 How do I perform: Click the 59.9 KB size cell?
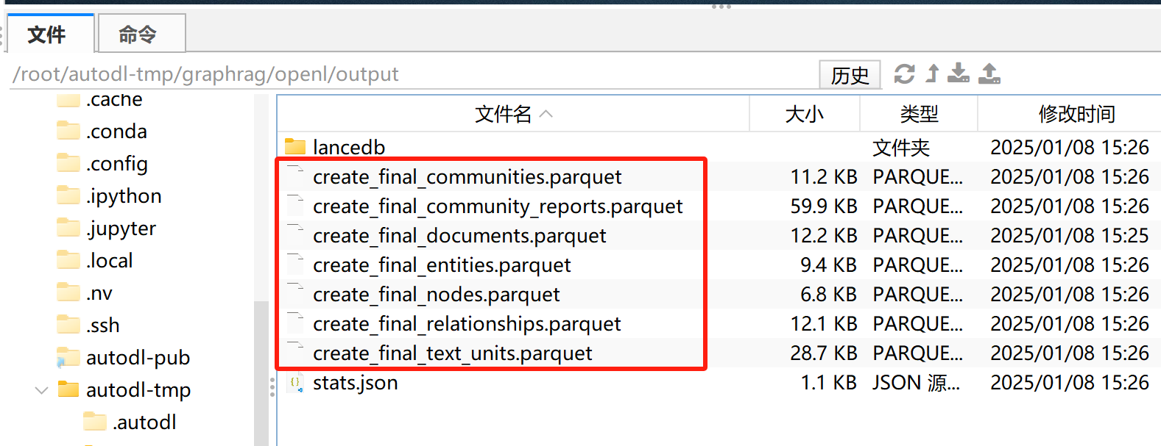click(823, 206)
